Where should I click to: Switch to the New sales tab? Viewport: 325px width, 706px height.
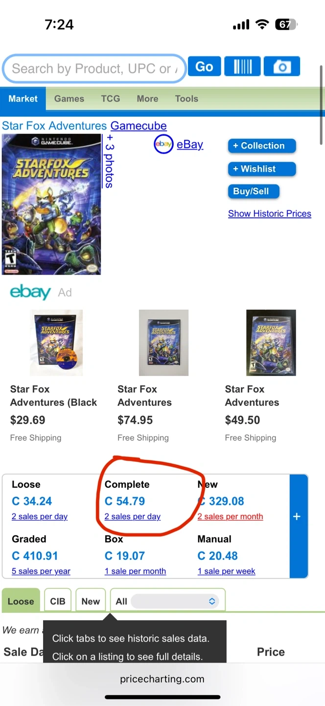point(91,601)
